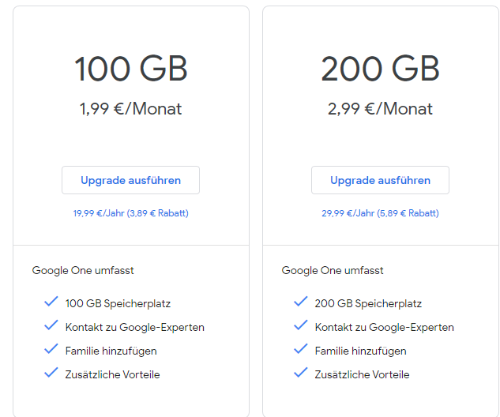Click the 1,99 €/Monat price text

coord(130,109)
